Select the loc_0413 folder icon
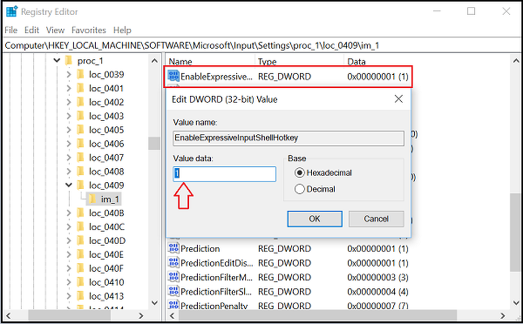Image resolution: width=523 pixels, height=324 pixels. (x=81, y=296)
